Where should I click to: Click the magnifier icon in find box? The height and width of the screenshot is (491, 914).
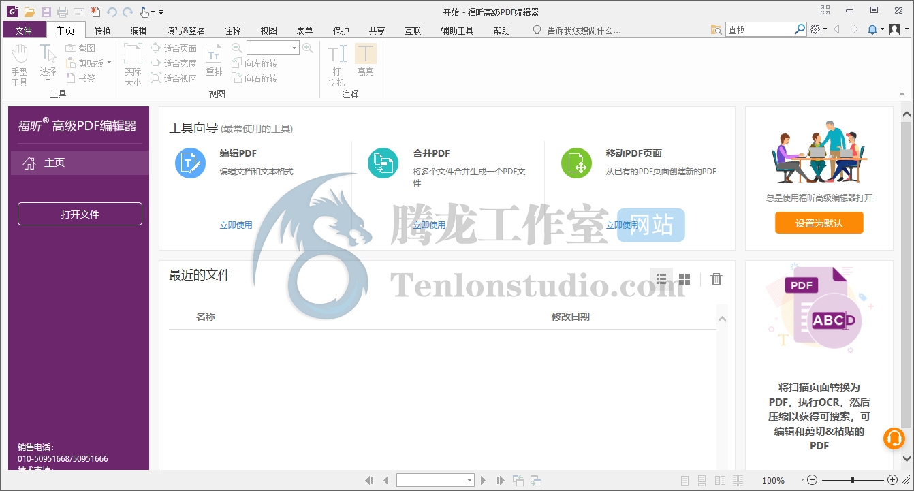800,30
